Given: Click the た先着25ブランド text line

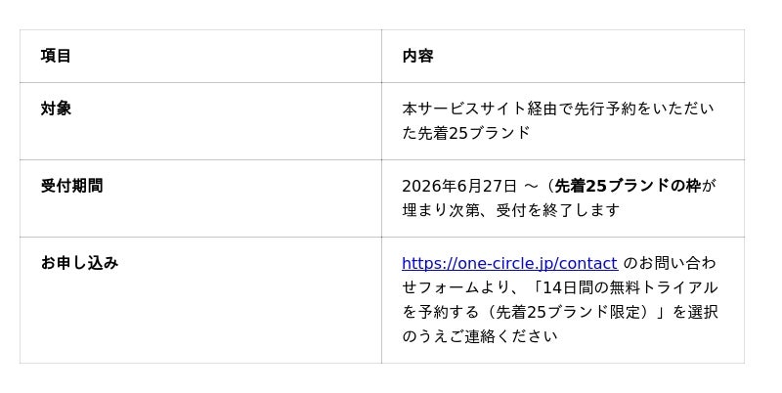Looking at the screenshot, I should (466, 133).
